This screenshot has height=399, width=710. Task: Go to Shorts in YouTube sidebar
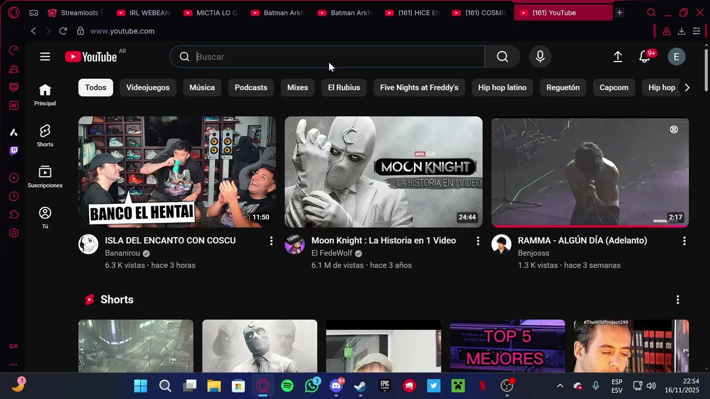point(45,136)
